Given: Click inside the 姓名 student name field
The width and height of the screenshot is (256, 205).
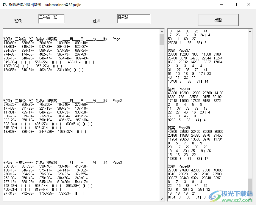Looking at the screenshot, I should point(133,18).
